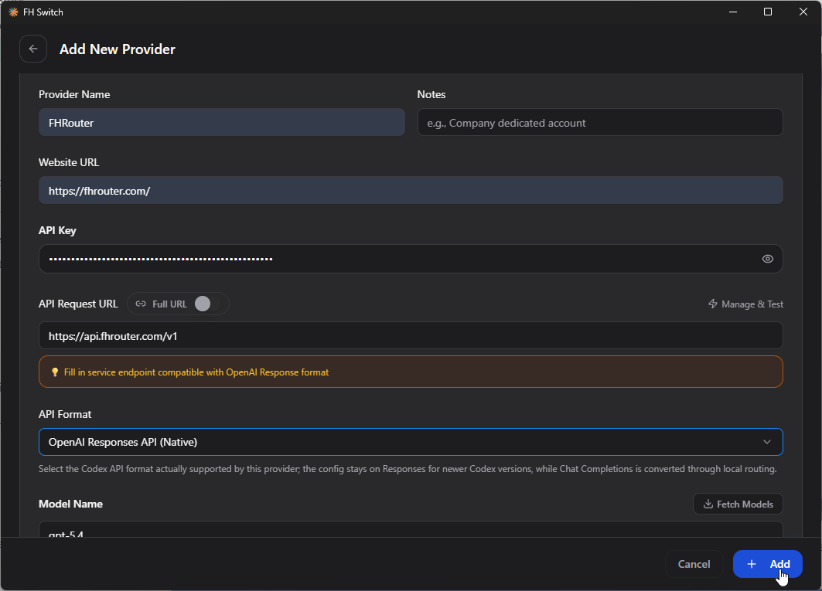
Task: Click the lightbulb hint icon
Action: point(55,372)
